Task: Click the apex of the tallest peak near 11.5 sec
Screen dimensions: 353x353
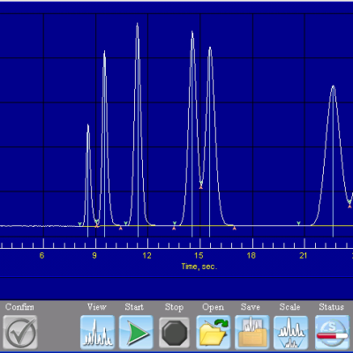Action: 138,24
